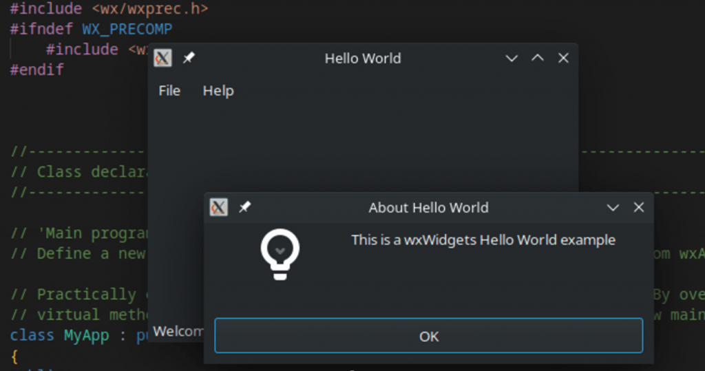705x371 pixels.
Task: Toggle the pin icon in the Hello World title bar
Action: [189, 58]
